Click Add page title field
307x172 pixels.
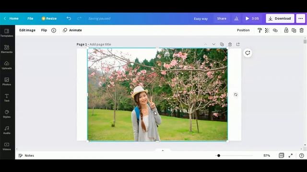100,44
